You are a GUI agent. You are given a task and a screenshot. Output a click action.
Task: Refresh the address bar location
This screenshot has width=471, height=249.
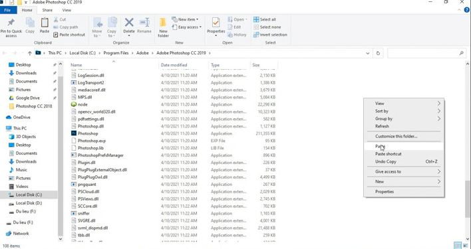378,53
